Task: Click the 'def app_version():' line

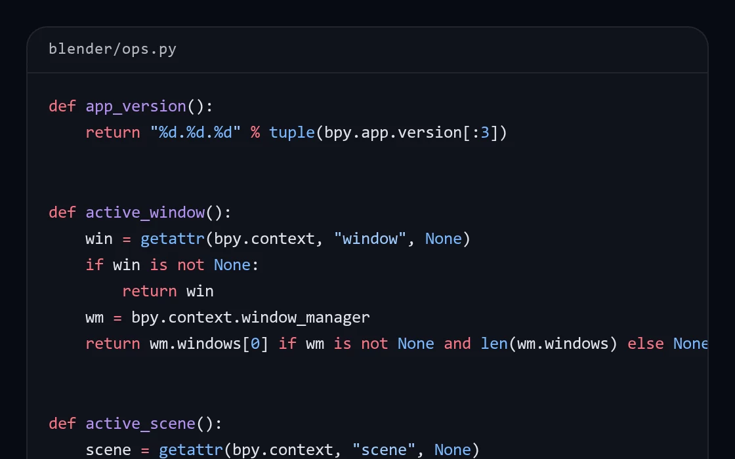Action: click(x=131, y=106)
